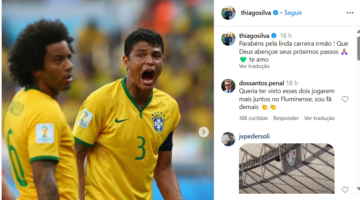Open dossantos.penal profile avatar
The width and height of the screenshot is (360, 200).
coord(228,86)
